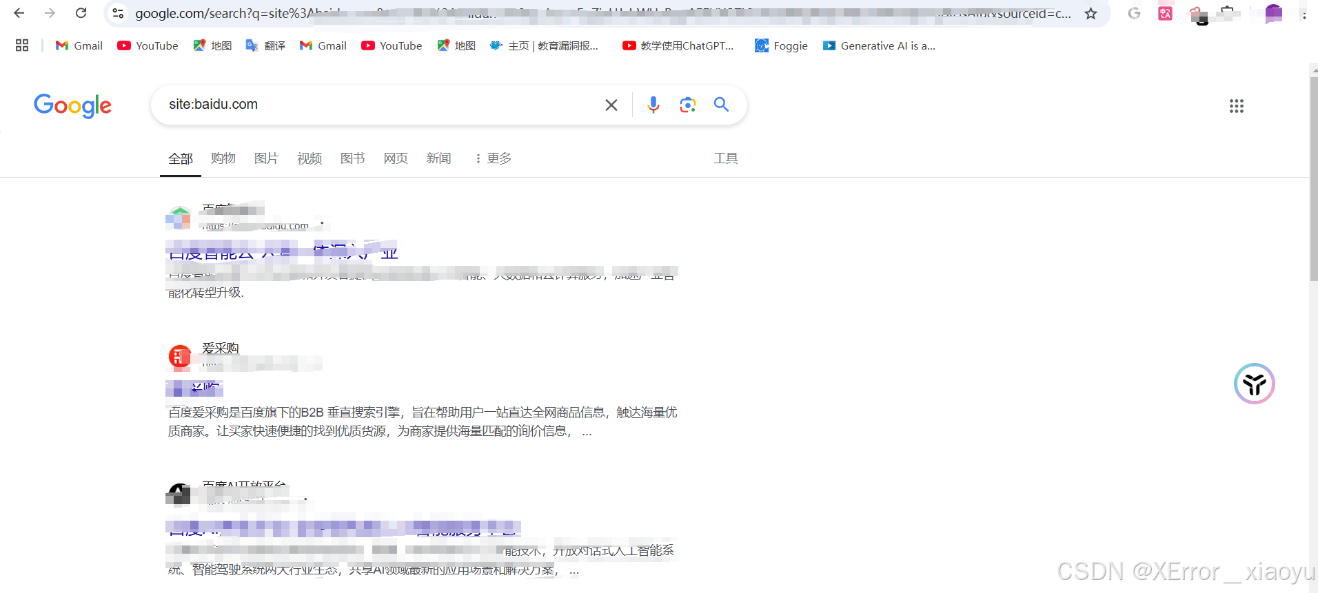The width and height of the screenshot is (1318, 593).
Task: Clear the search query with X
Action: (x=611, y=105)
